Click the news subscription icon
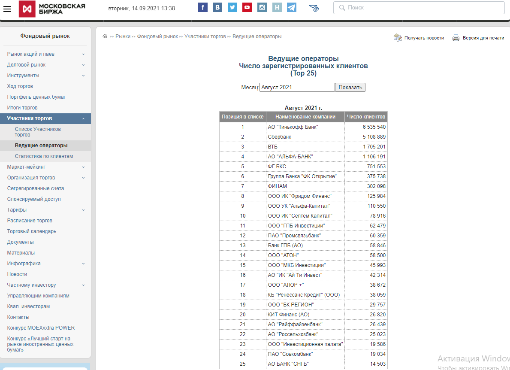The image size is (510, 370). (398, 38)
